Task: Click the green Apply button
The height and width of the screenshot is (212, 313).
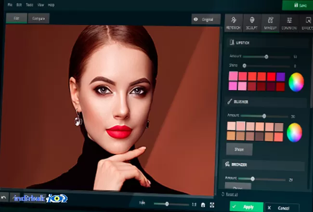Action: click(247, 207)
